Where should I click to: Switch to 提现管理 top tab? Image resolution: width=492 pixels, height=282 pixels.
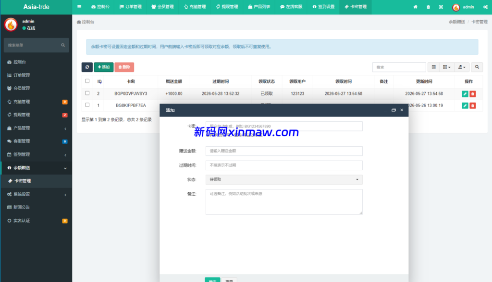click(x=227, y=7)
